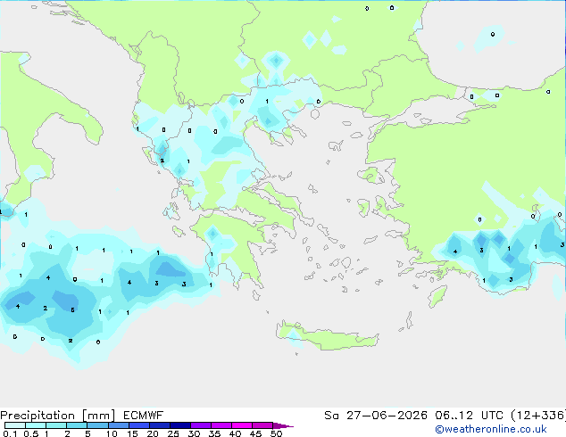Select the 45–50 mm legend color box
Viewport: 566px width, 437px height.
(x=262, y=425)
